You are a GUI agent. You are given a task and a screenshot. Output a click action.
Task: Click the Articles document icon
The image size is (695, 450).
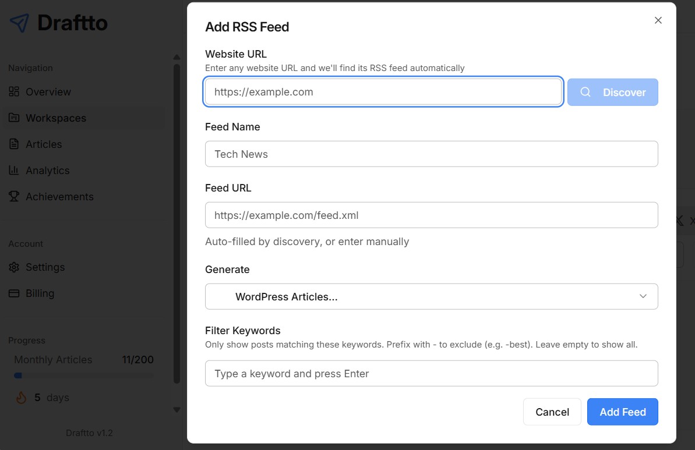coord(14,144)
